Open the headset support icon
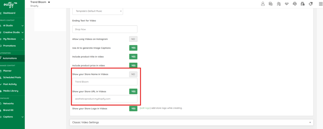The image size is (323, 129). (295, 4)
